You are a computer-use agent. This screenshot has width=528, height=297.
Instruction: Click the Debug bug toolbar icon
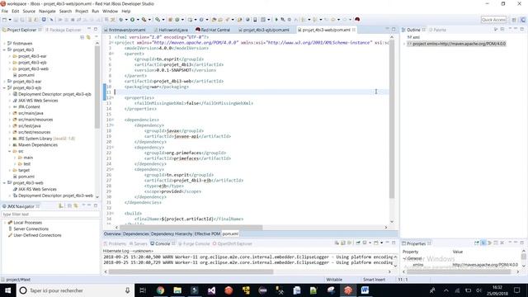coord(121,20)
